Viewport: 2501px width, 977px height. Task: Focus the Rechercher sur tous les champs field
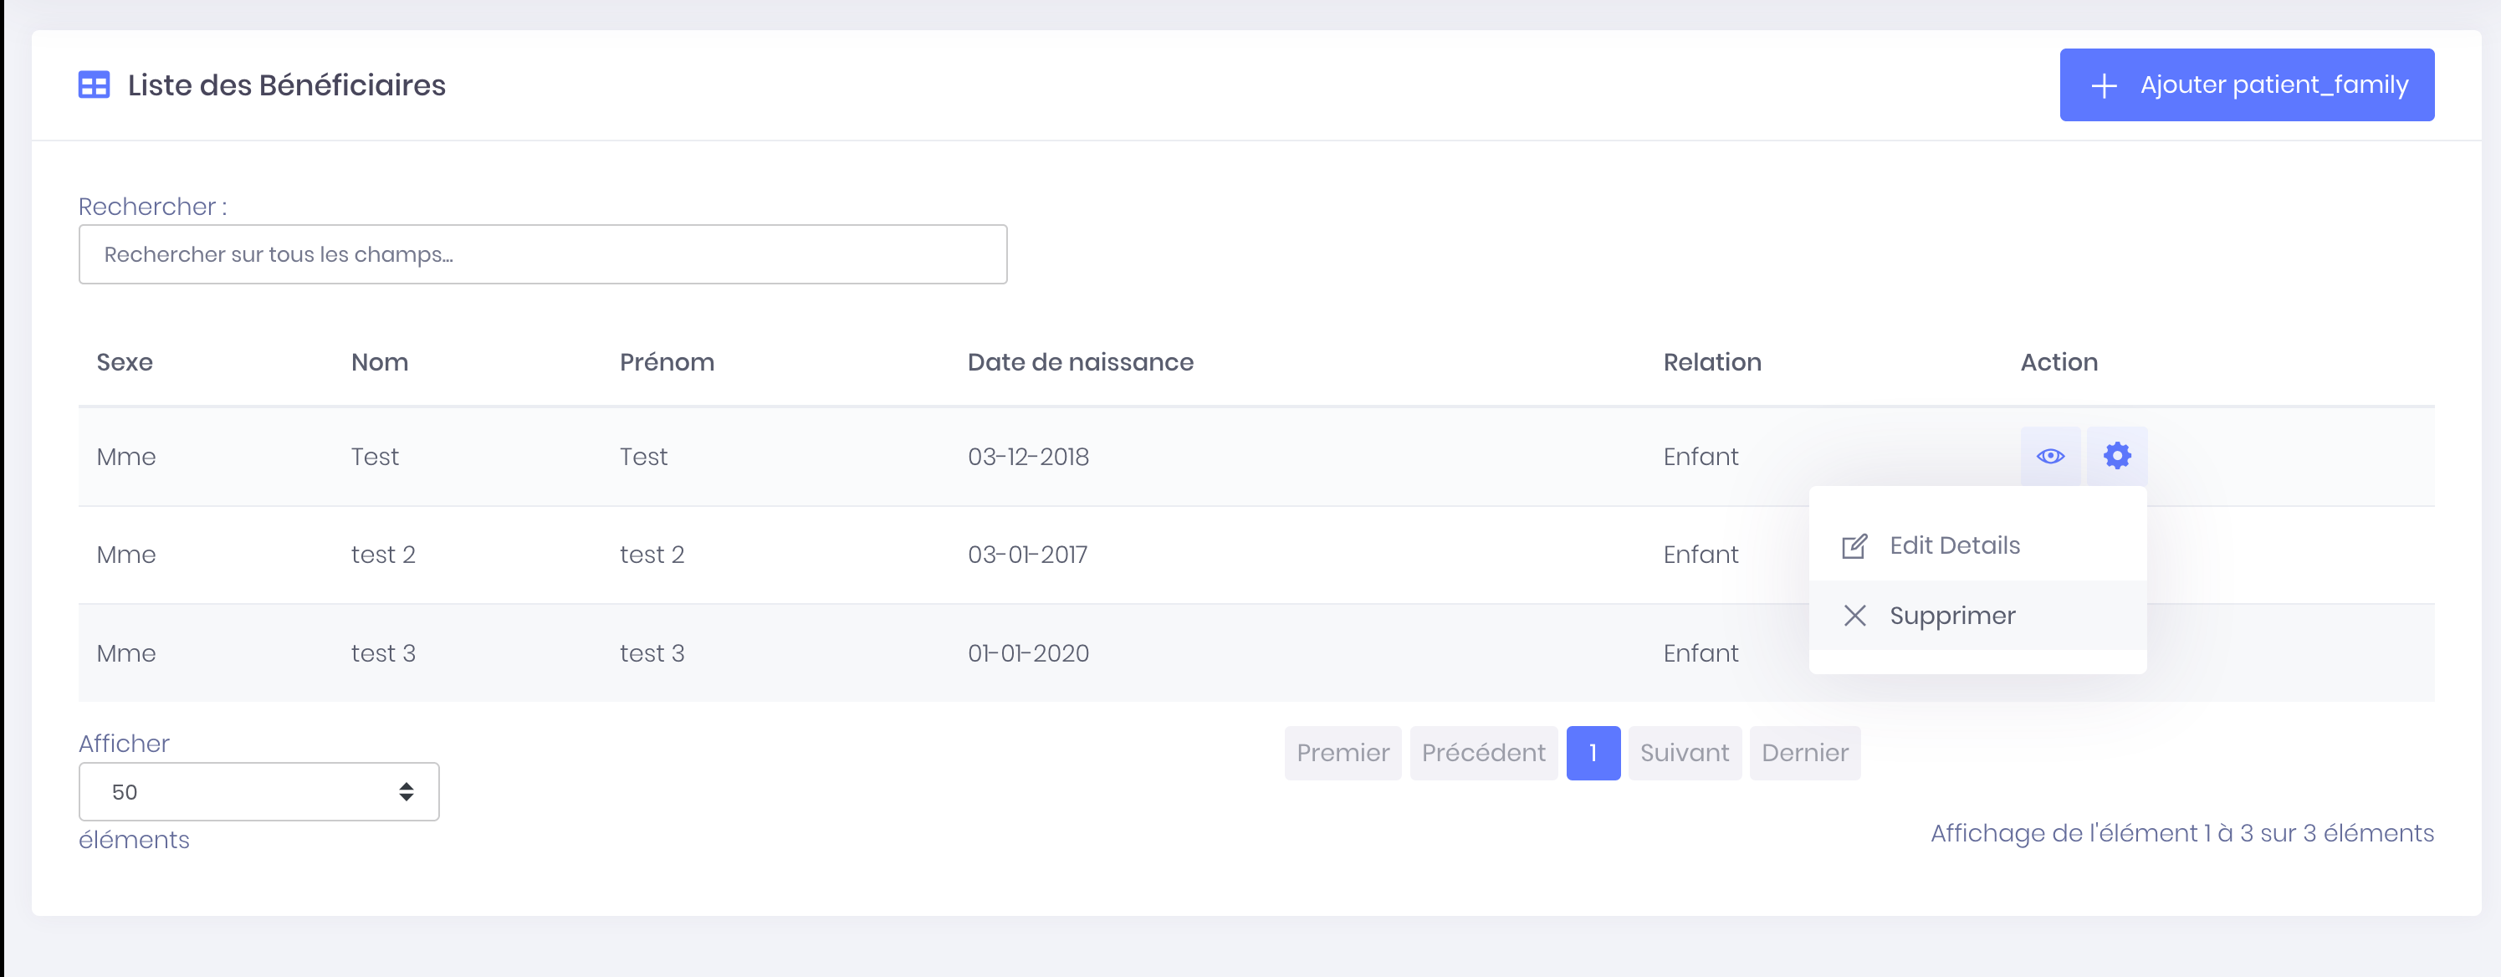pyautogui.click(x=542, y=254)
